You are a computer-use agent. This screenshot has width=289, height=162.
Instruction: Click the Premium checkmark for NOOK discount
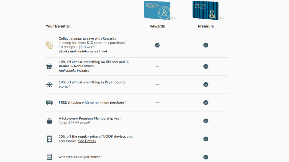click(206, 139)
